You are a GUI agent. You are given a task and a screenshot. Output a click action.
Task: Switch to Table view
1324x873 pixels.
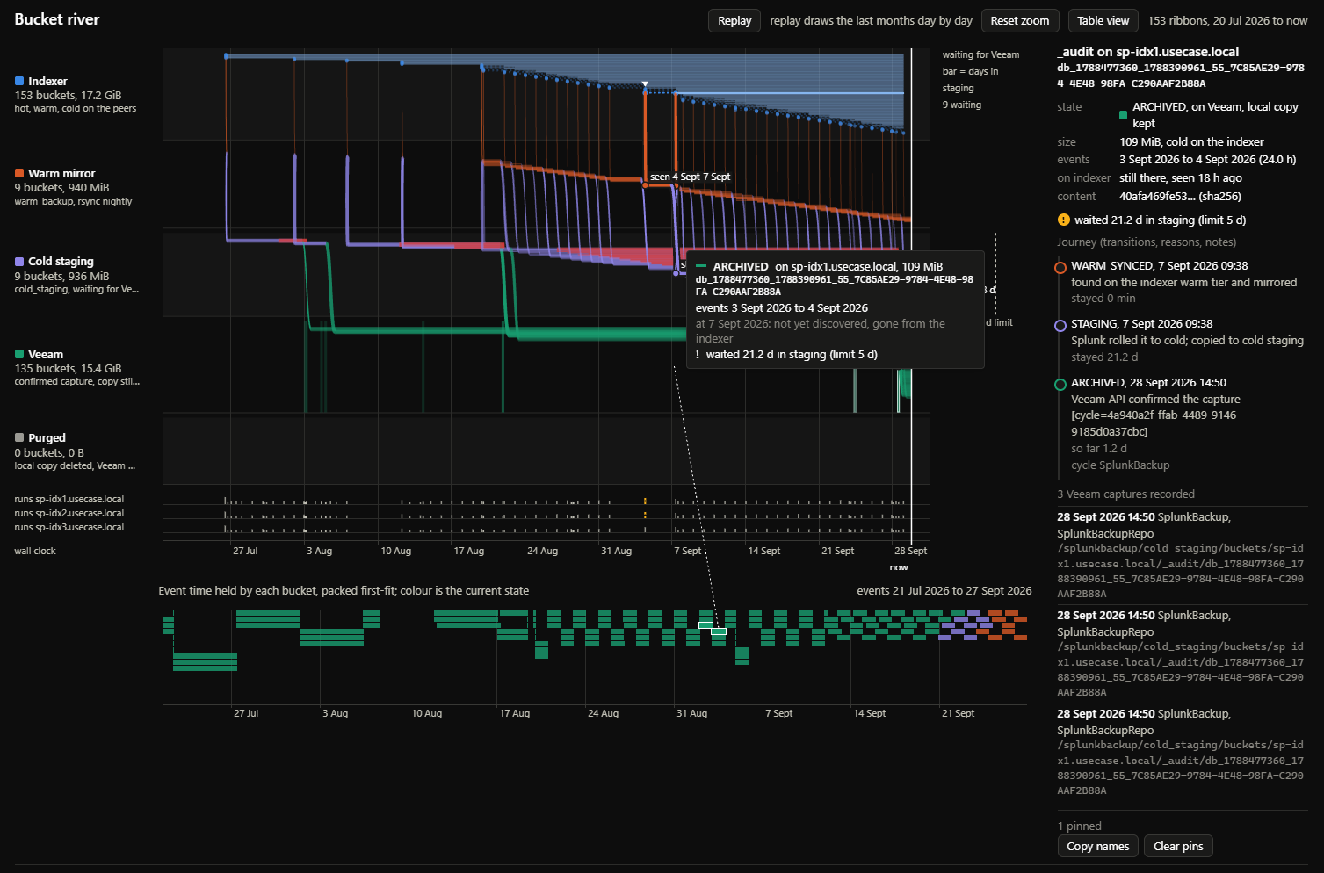click(x=1103, y=20)
